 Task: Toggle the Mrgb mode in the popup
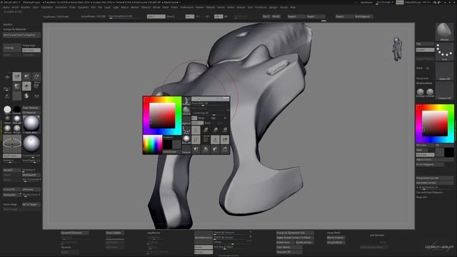201,118
